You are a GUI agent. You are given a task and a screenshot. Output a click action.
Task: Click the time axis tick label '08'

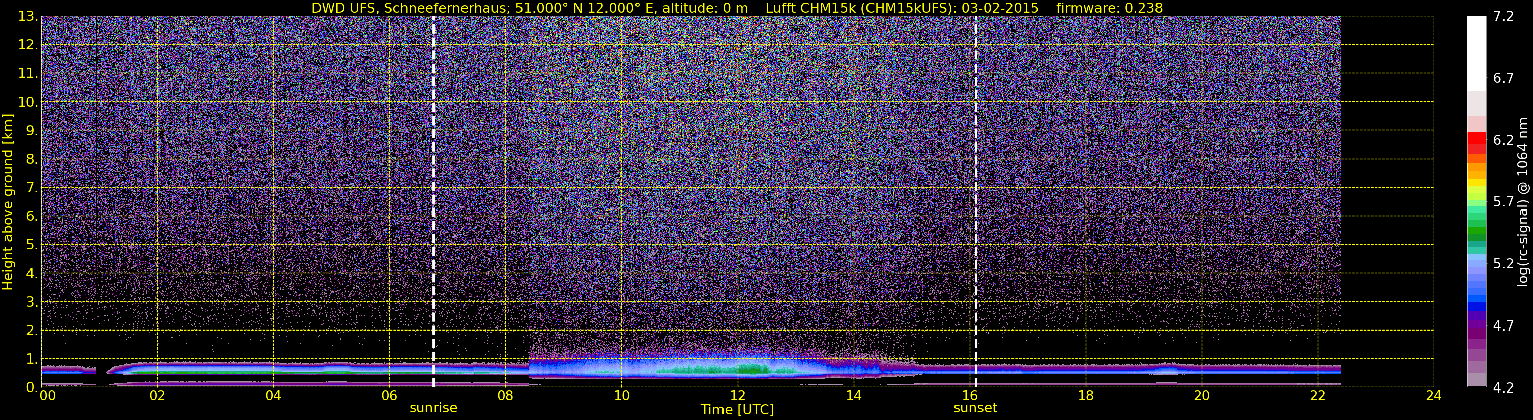(x=505, y=396)
